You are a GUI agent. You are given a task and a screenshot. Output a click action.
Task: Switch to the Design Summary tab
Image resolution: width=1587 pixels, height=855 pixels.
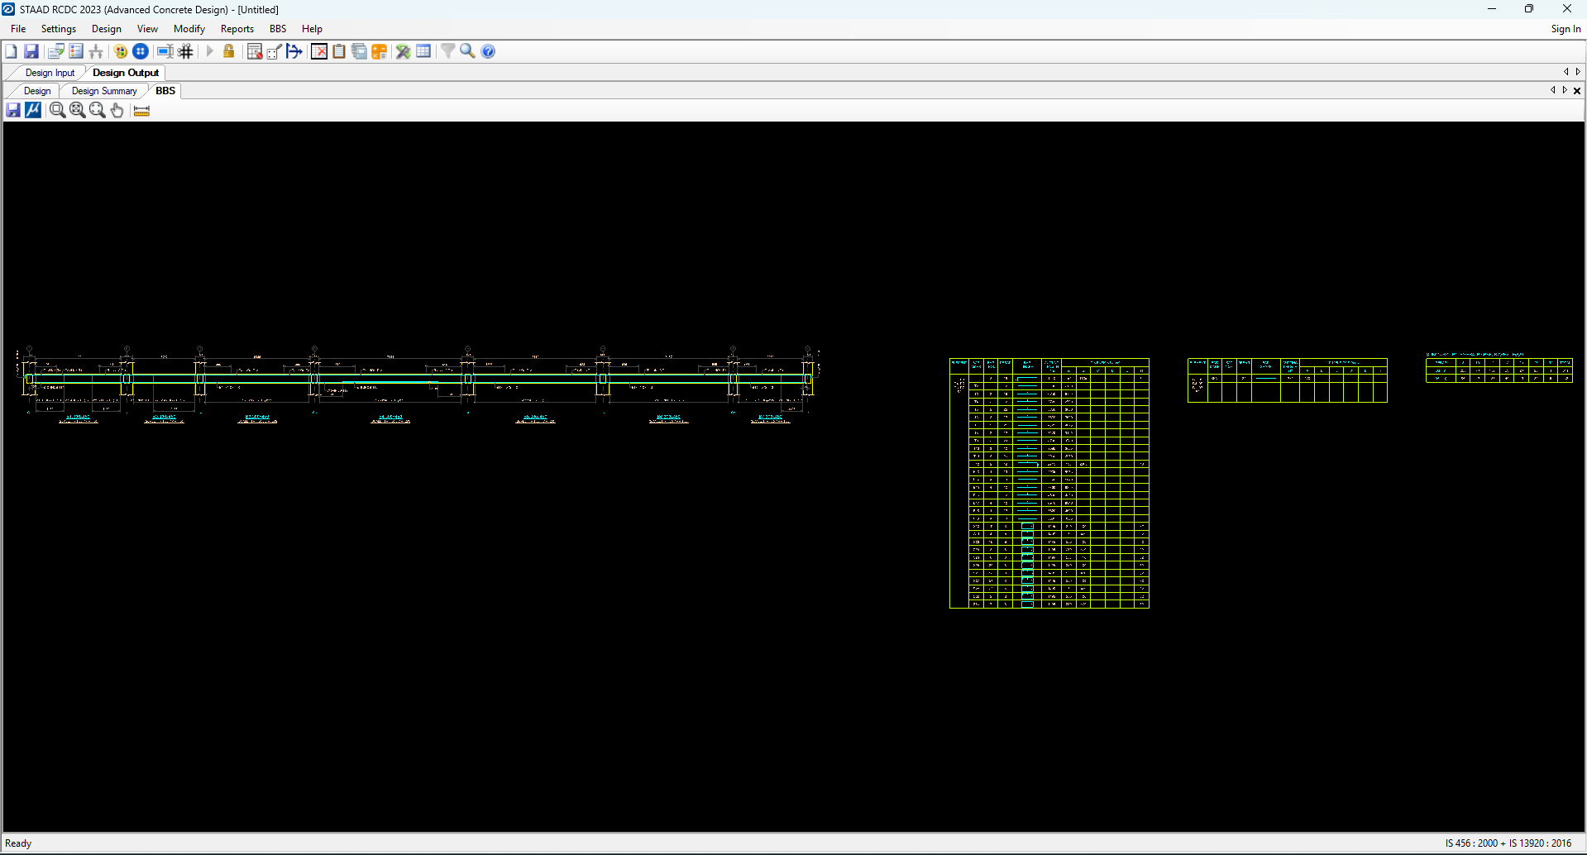click(x=103, y=91)
